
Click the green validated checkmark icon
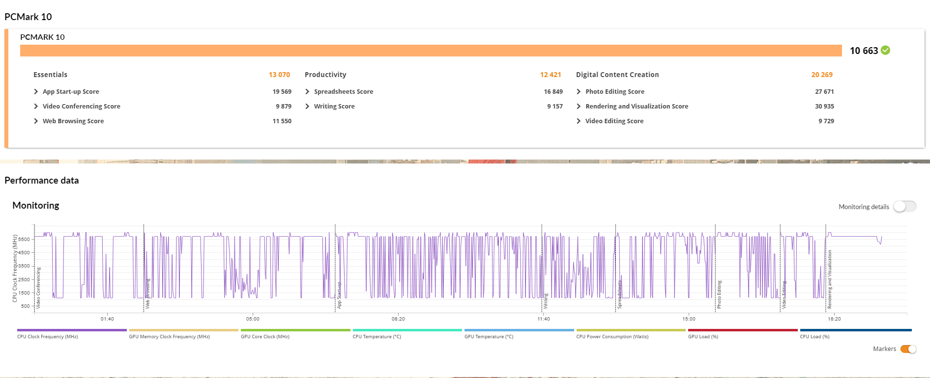click(885, 50)
